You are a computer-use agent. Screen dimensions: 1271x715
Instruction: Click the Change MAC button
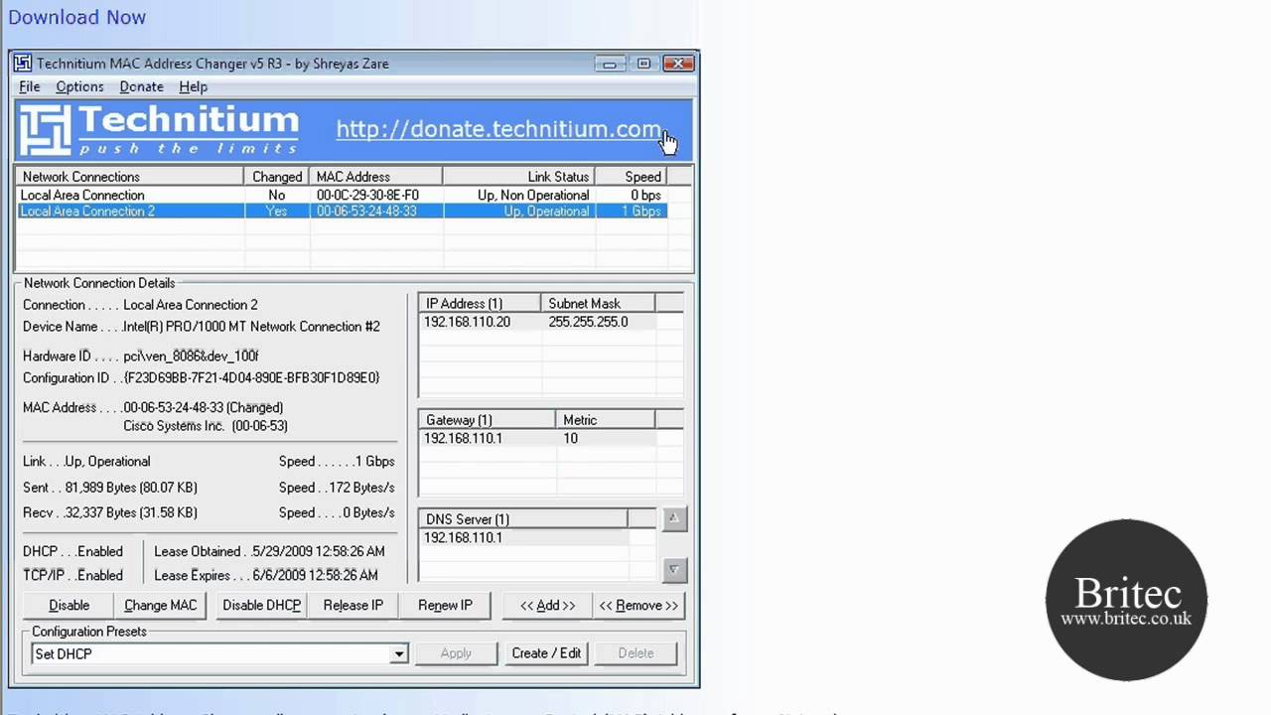[160, 605]
